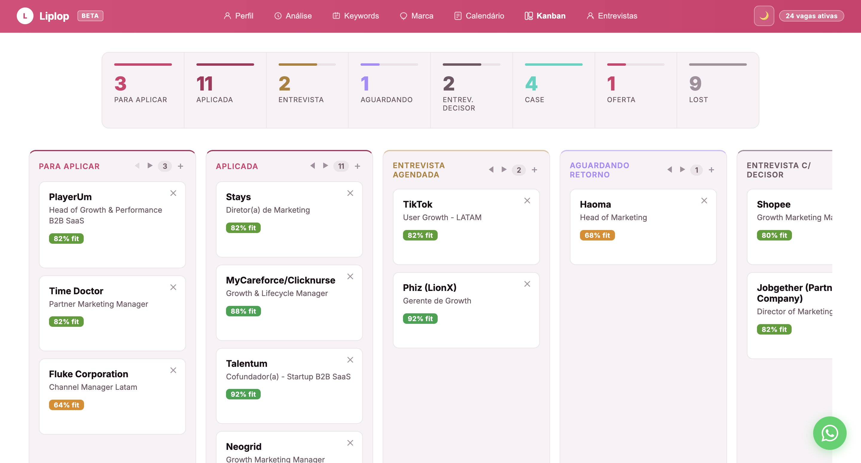Screen dimensions: 861x463
Task: Open the Keywords section
Action: [356, 16]
